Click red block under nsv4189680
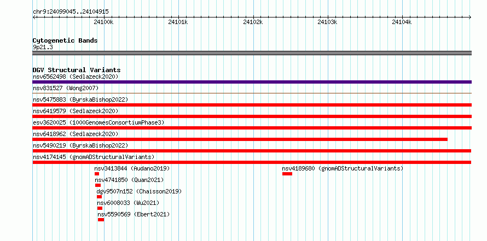The height and width of the screenshot is (241, 487). click(x=287, y=174)
